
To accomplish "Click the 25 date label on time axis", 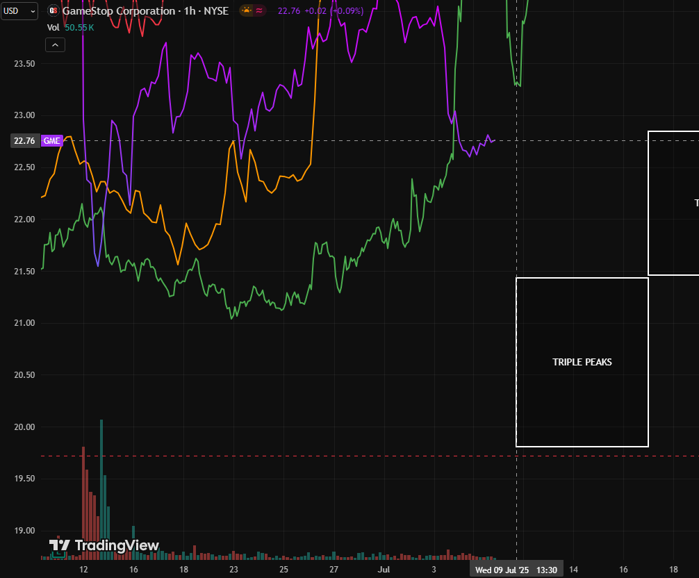I will pyautogui.click(x=284, y=570).
